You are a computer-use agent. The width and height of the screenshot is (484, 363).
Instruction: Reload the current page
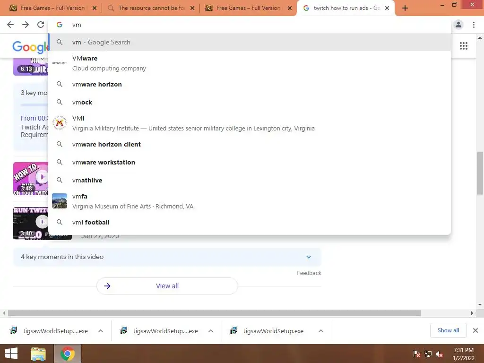[41, 25]
